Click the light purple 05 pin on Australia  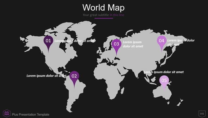pyautogui.click(x=164, y=83)
